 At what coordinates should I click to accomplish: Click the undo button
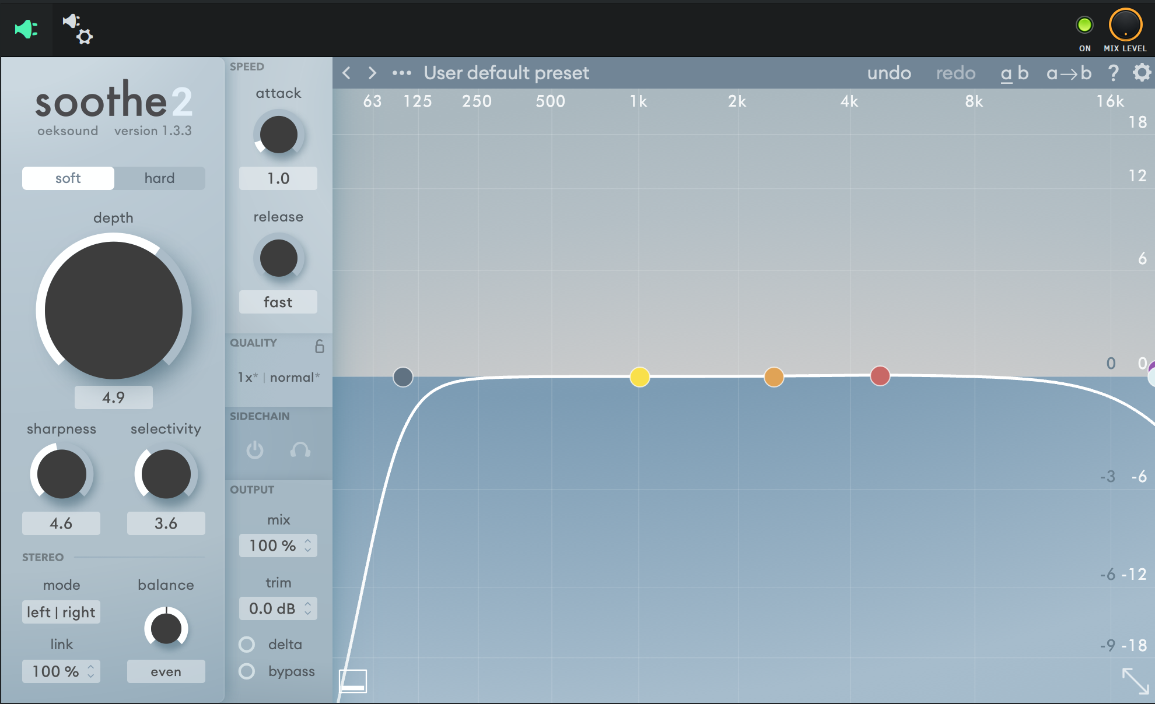(x=888, y=73)
